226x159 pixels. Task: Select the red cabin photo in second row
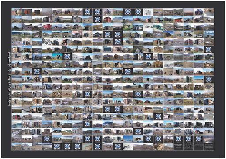[x=108, y=19]
